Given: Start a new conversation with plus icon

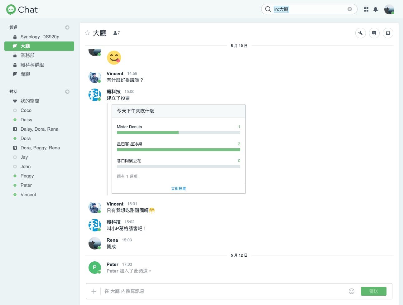Looking at the screenshot, I should 67,92.
